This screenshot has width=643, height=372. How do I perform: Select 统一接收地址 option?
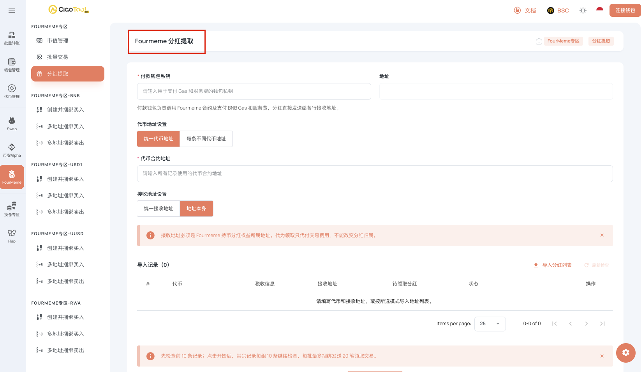(159, 209)
